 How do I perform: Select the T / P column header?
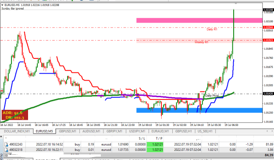pyautogui.click(x=159, y=139)
